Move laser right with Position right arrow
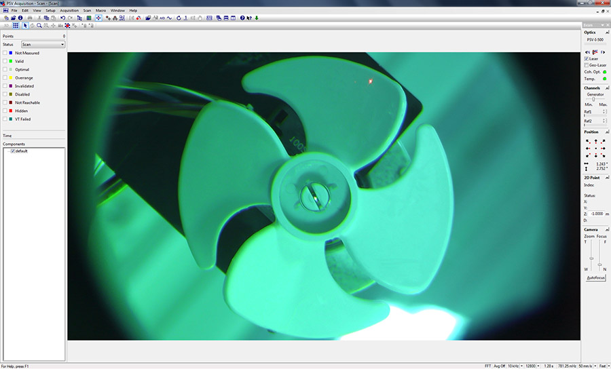611x369 pixels. point(604,149)
